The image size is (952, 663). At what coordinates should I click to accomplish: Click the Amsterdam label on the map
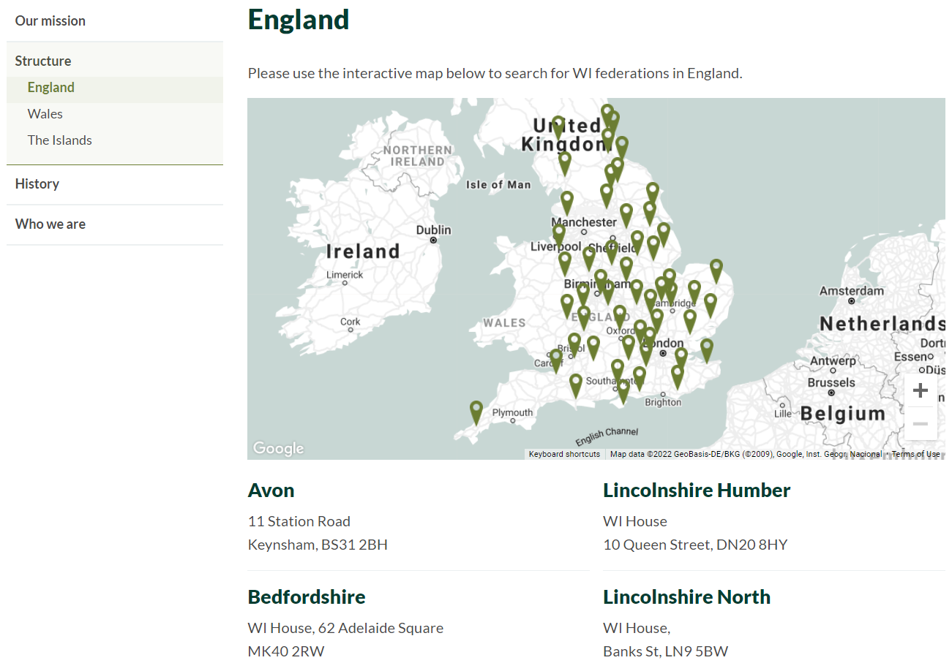[852, 291]
